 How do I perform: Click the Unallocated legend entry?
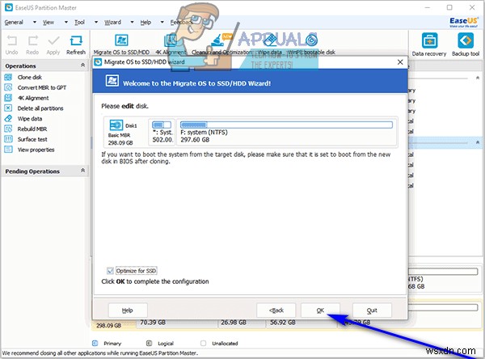(x=219, y=343)
